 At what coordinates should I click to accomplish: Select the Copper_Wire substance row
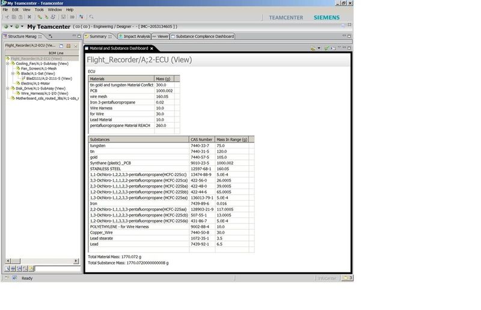click(171, 232)
